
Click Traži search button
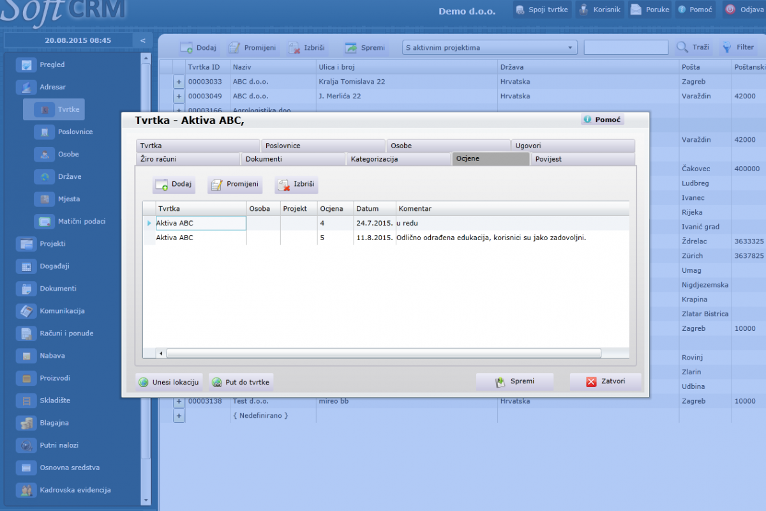693,48
